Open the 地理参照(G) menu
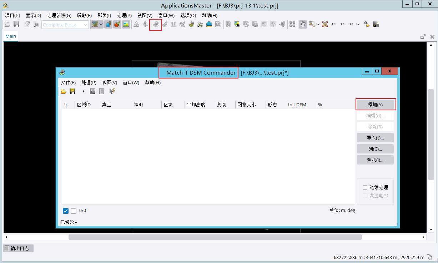The height and width of the screenshot is (263, 438). point(59,16)
